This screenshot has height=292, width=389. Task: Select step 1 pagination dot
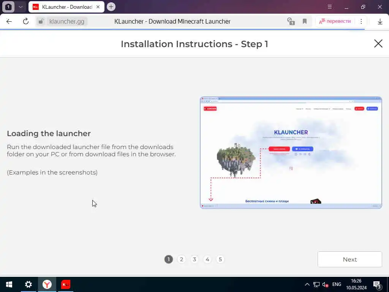(x=168, y=259)
